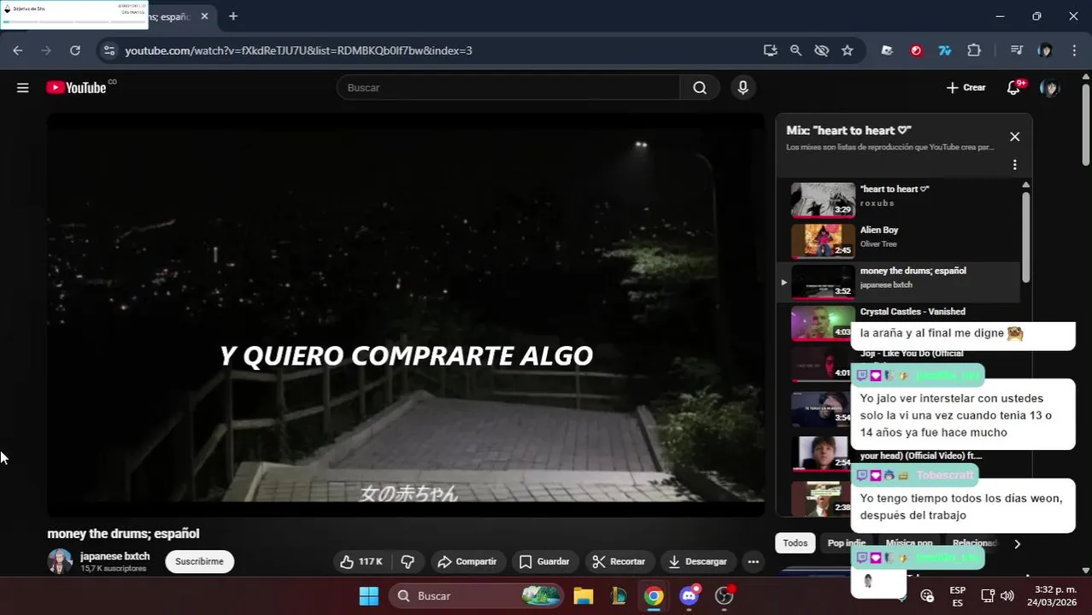Open the three-dot more actions under video

click(753, 561)
